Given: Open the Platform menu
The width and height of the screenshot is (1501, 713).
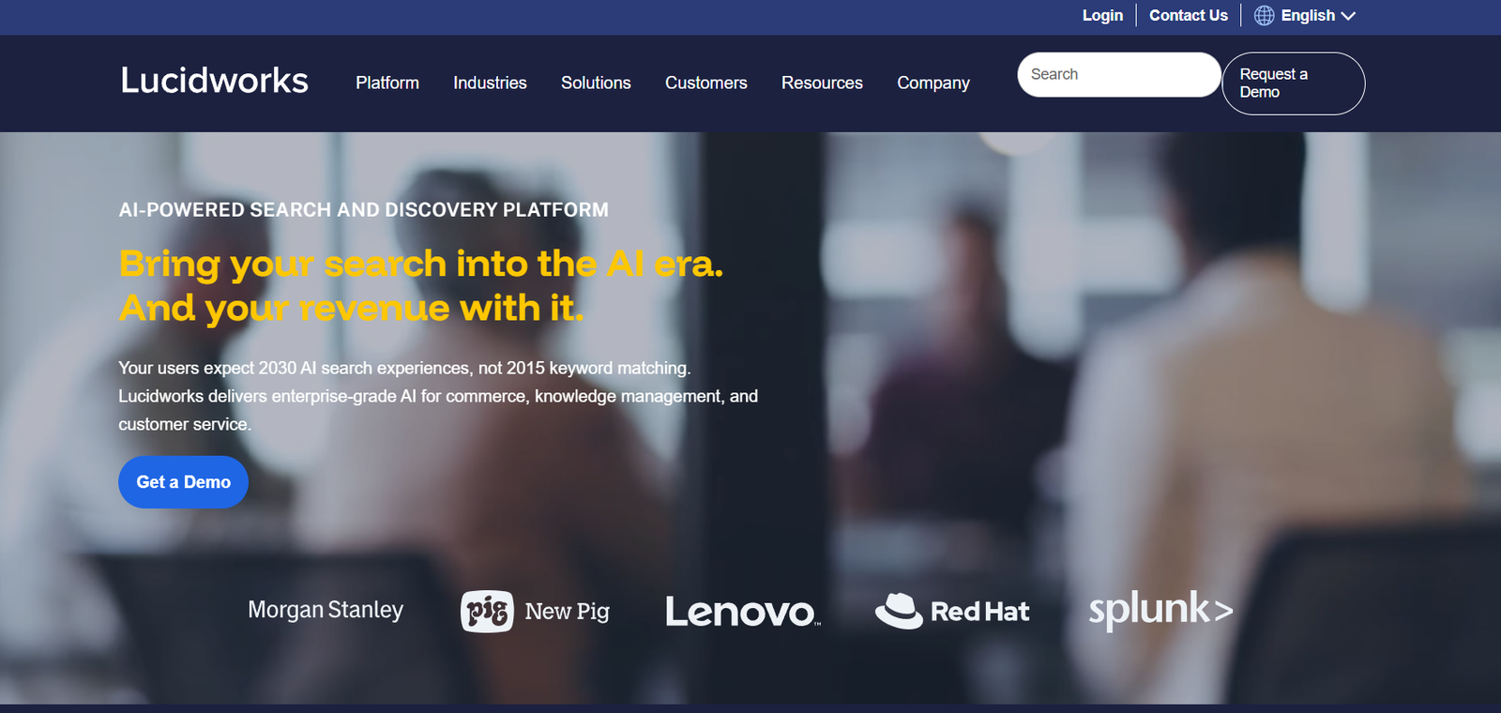Looking at the screenshot, I should (x=387, y=83).
